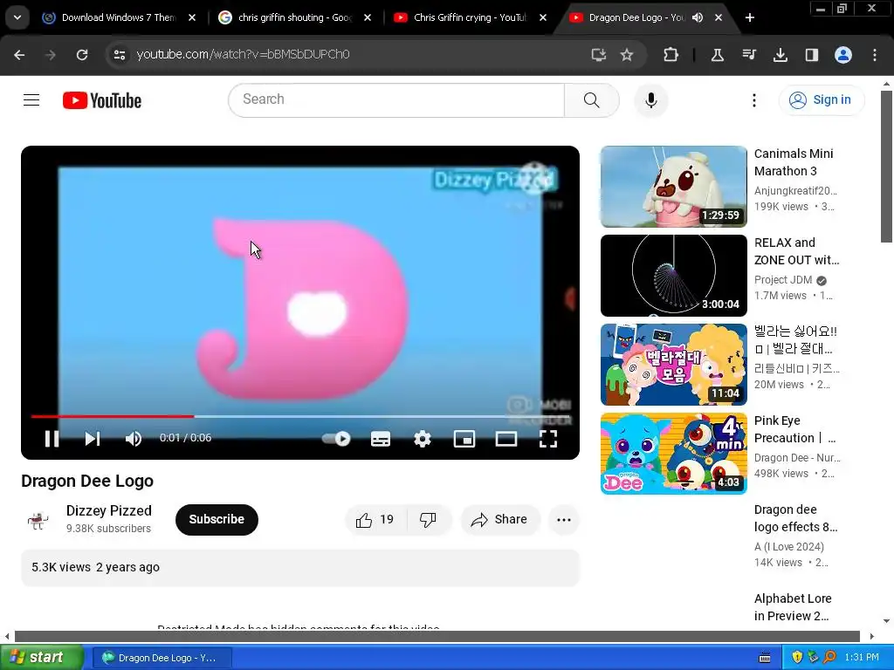Expand the tab search dropdown arrow
894x670 pixels.
pos(17,17)
